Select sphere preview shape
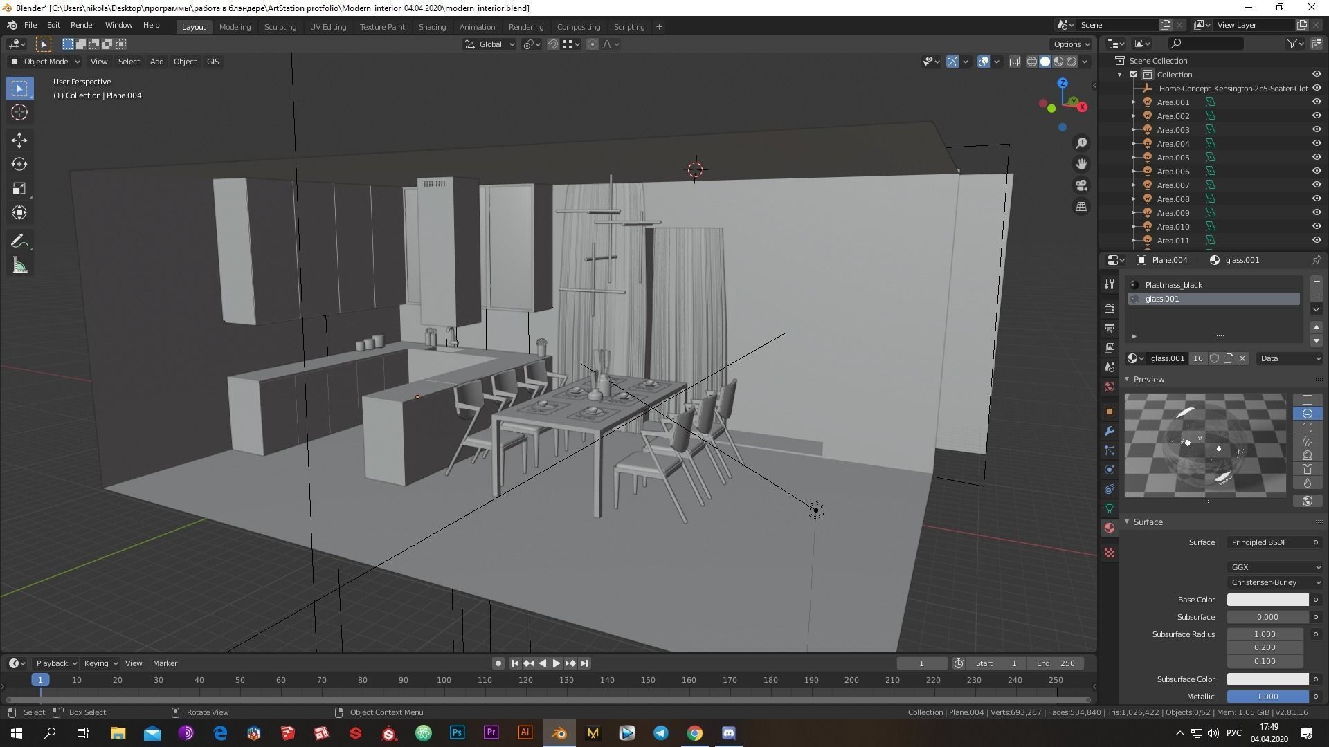This screenshot has width=1329, height=747. pos(1307,414)
